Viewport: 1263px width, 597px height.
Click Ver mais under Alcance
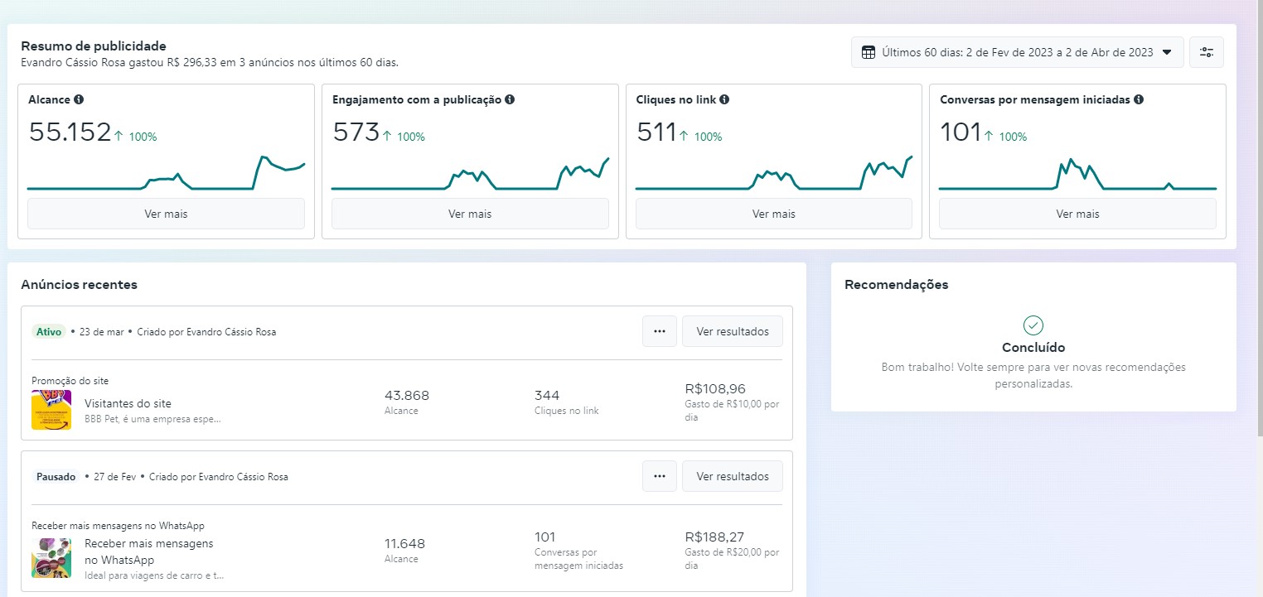tap(166, 214)
